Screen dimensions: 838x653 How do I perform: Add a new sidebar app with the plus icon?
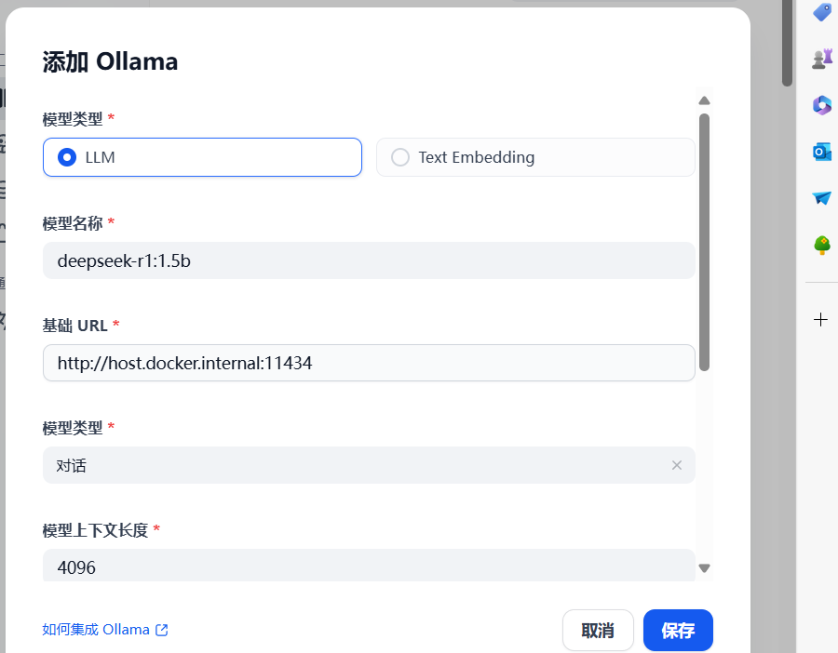point(820,319)
